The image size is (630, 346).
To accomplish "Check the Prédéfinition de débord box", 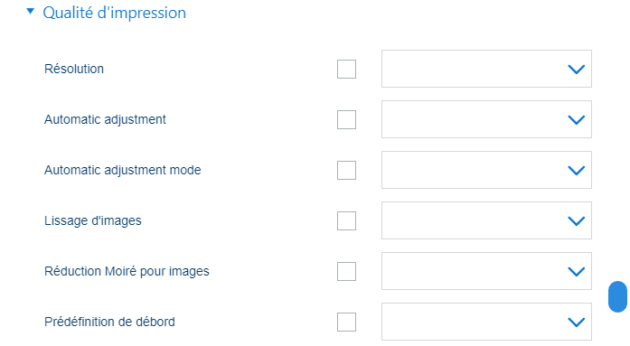I will [x=346, y=322].
